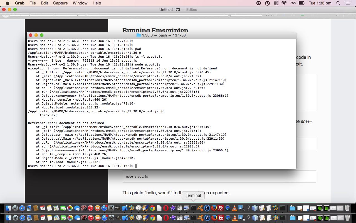This screenshot has width=356, height=223.
Task: Click the folder icon in Terminal title bar
Action: click(x=139, y=35)
